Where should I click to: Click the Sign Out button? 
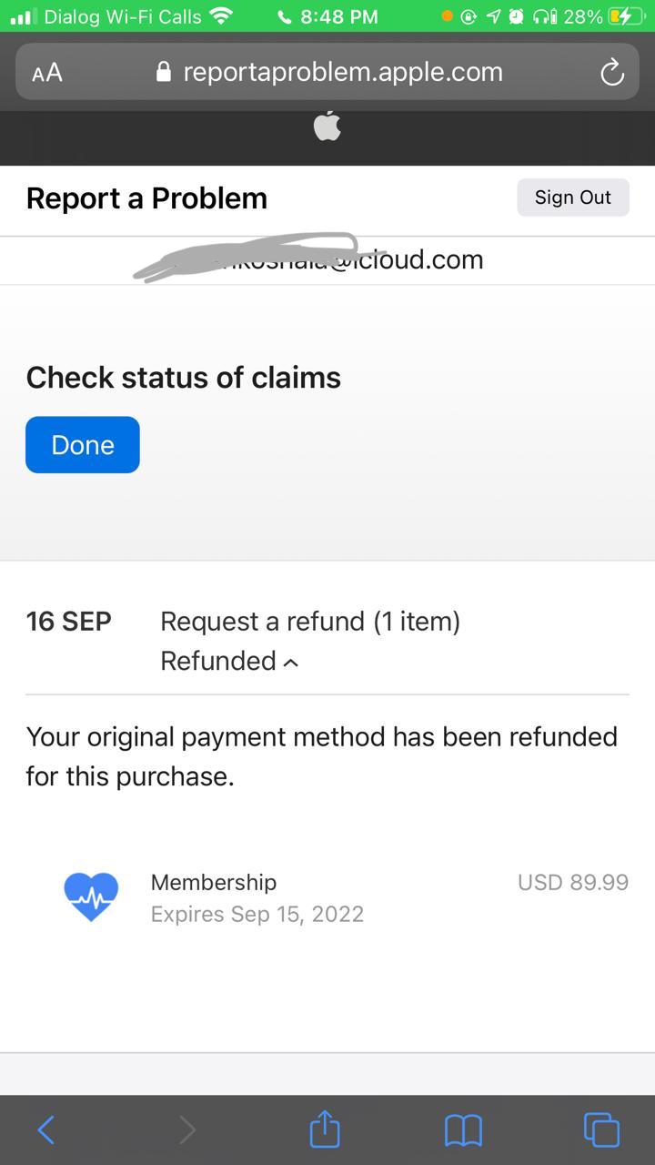tap(573, 198)
